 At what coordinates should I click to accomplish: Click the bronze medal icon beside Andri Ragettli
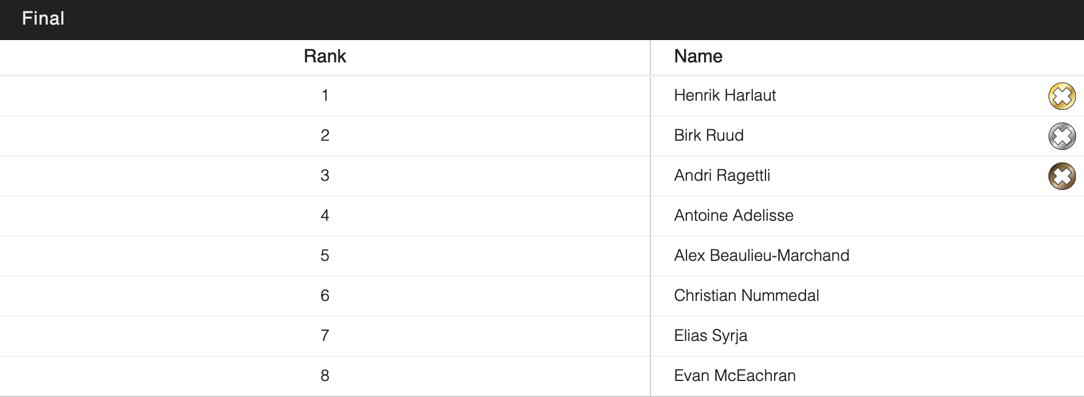(1062, 176)
